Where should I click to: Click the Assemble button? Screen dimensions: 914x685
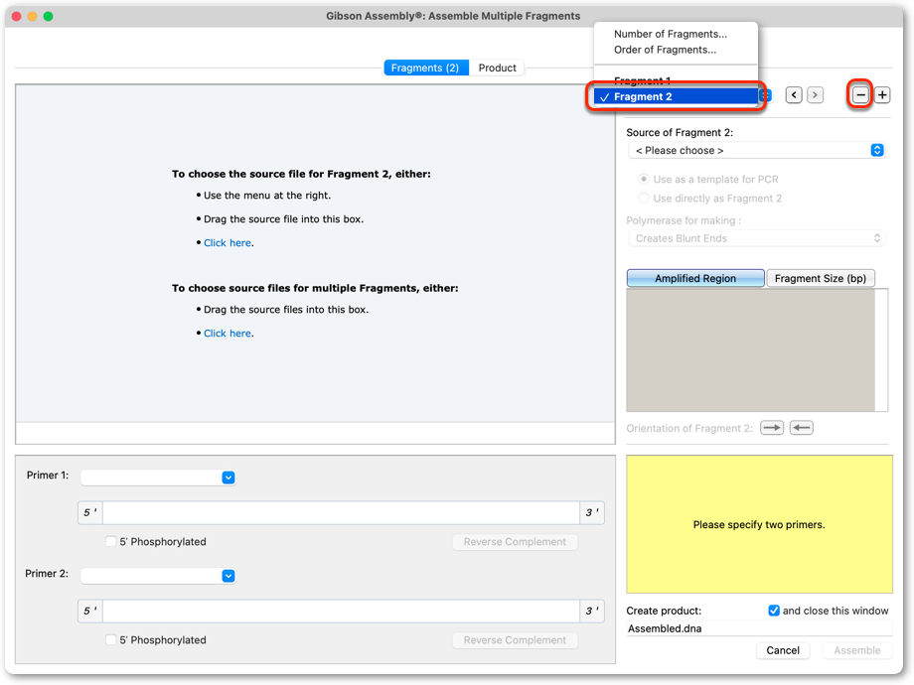[856, 650]
